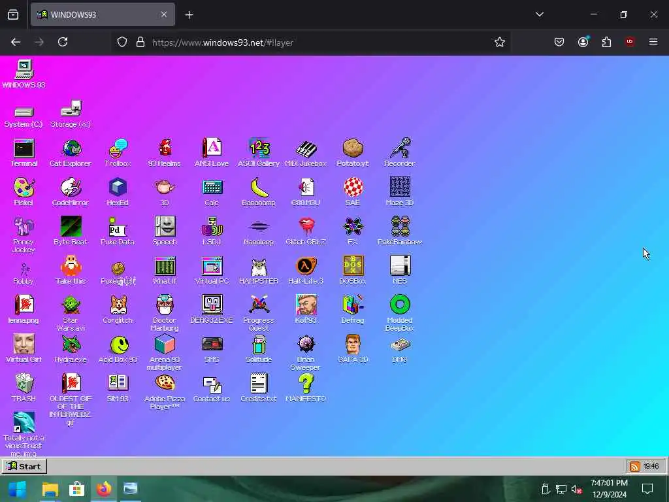
Task: Select the 3D teapot icon
Action: coord(165,188)
